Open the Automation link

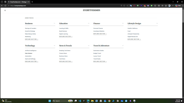click(28, 56)
